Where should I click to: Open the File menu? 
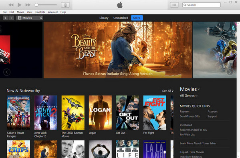coord(4,12)
